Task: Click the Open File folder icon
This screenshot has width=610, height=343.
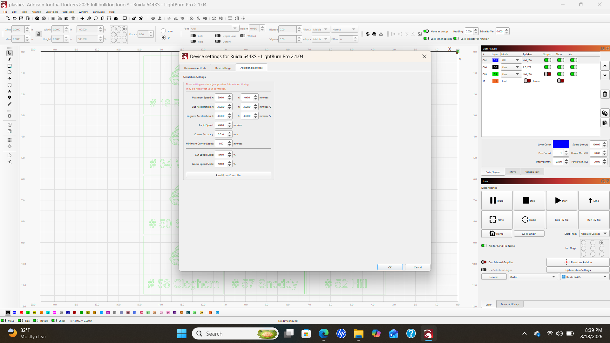Action: pyautogui.click(x=15, y=18)
